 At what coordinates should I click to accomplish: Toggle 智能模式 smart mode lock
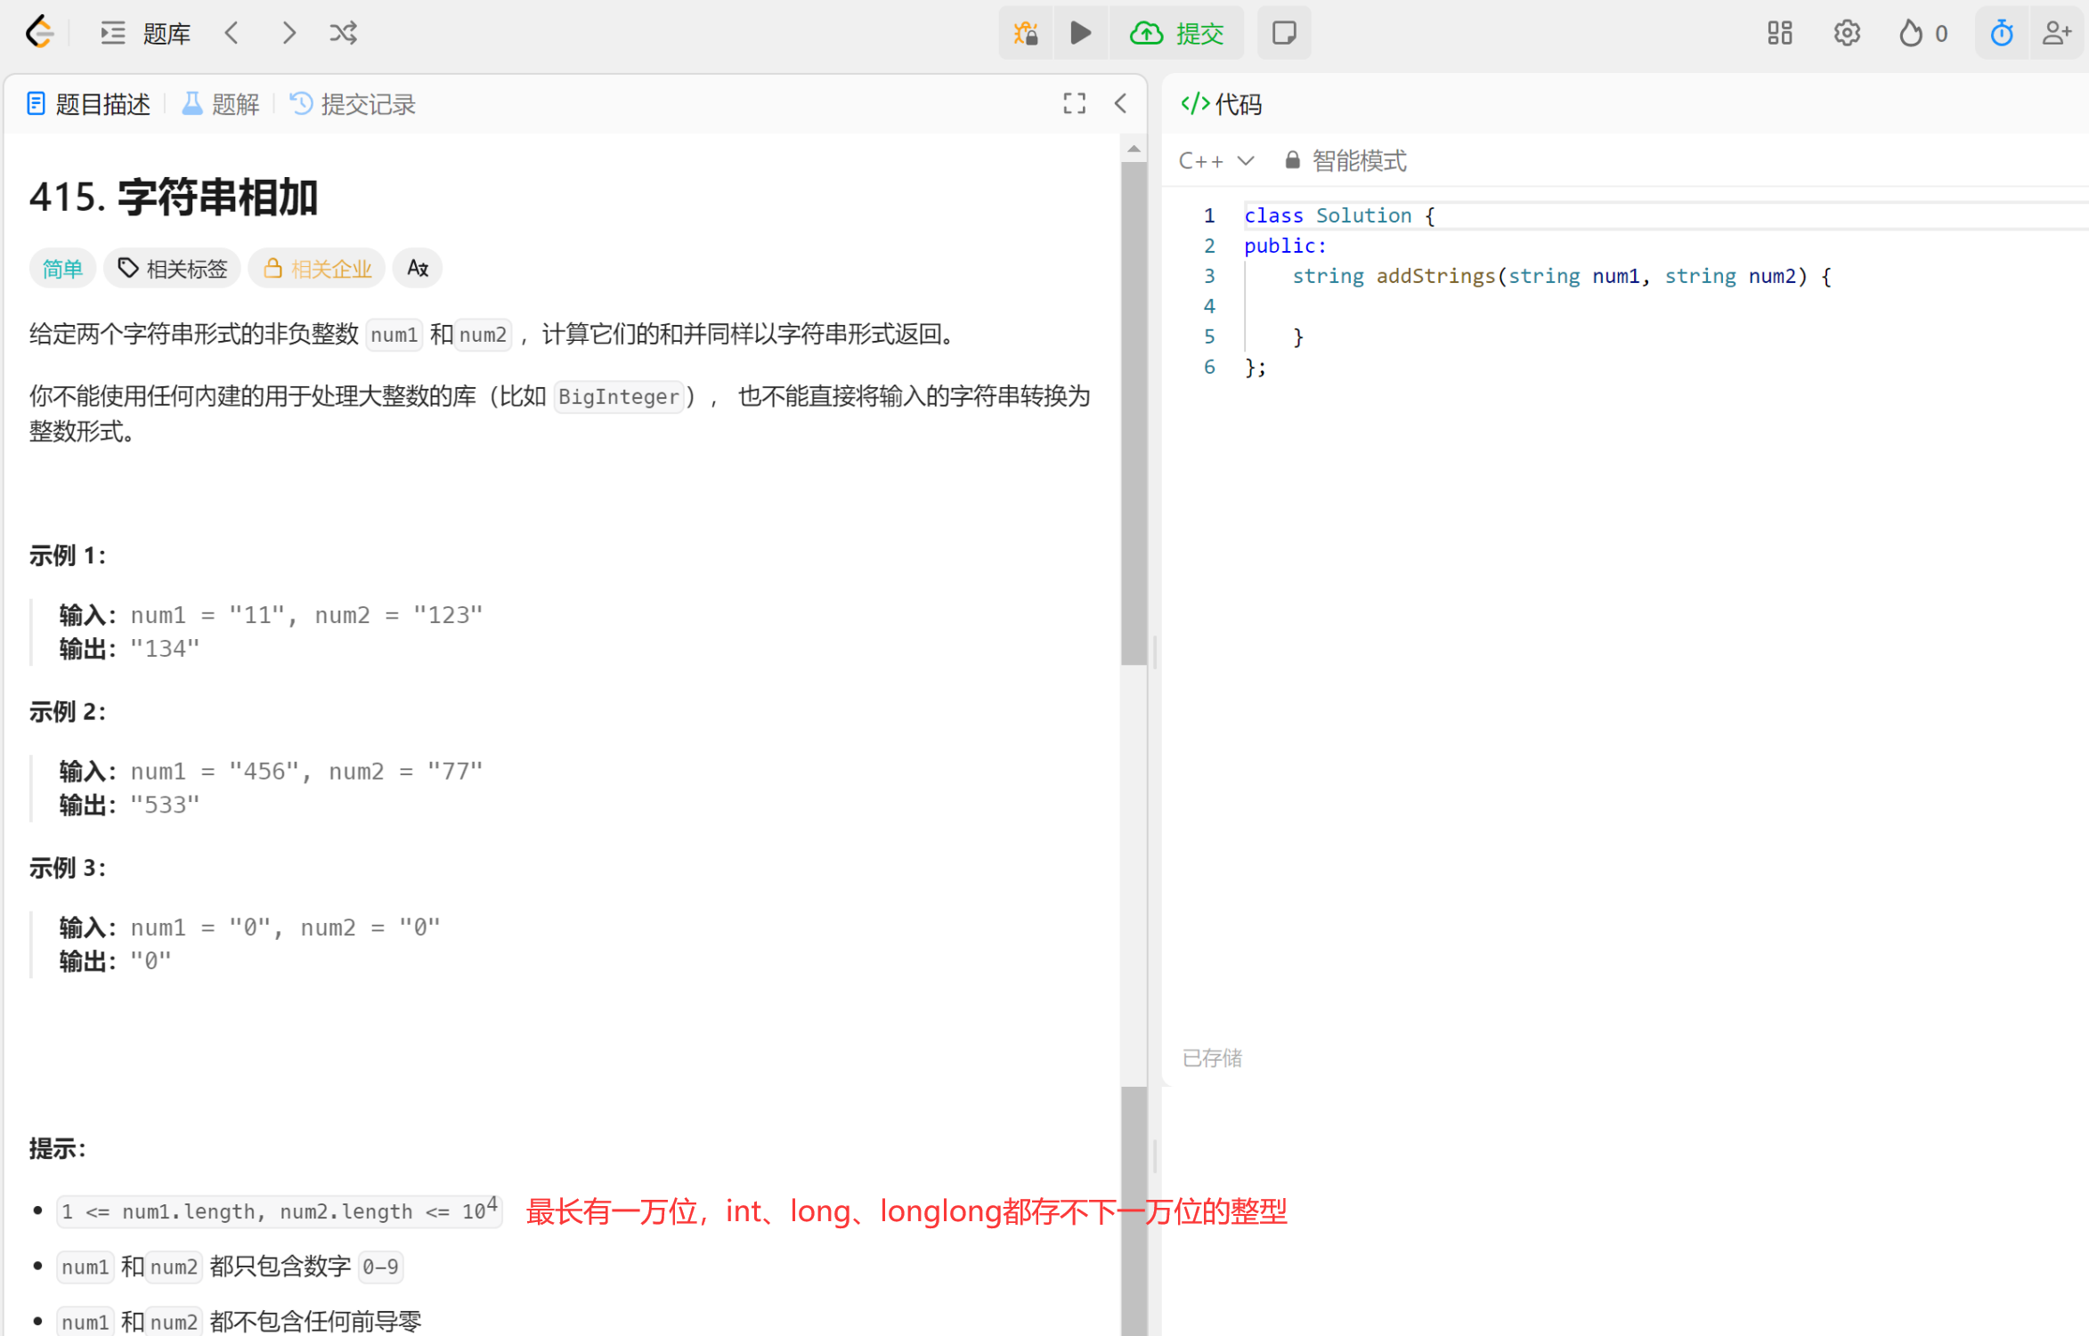(x=1345, y=161)
